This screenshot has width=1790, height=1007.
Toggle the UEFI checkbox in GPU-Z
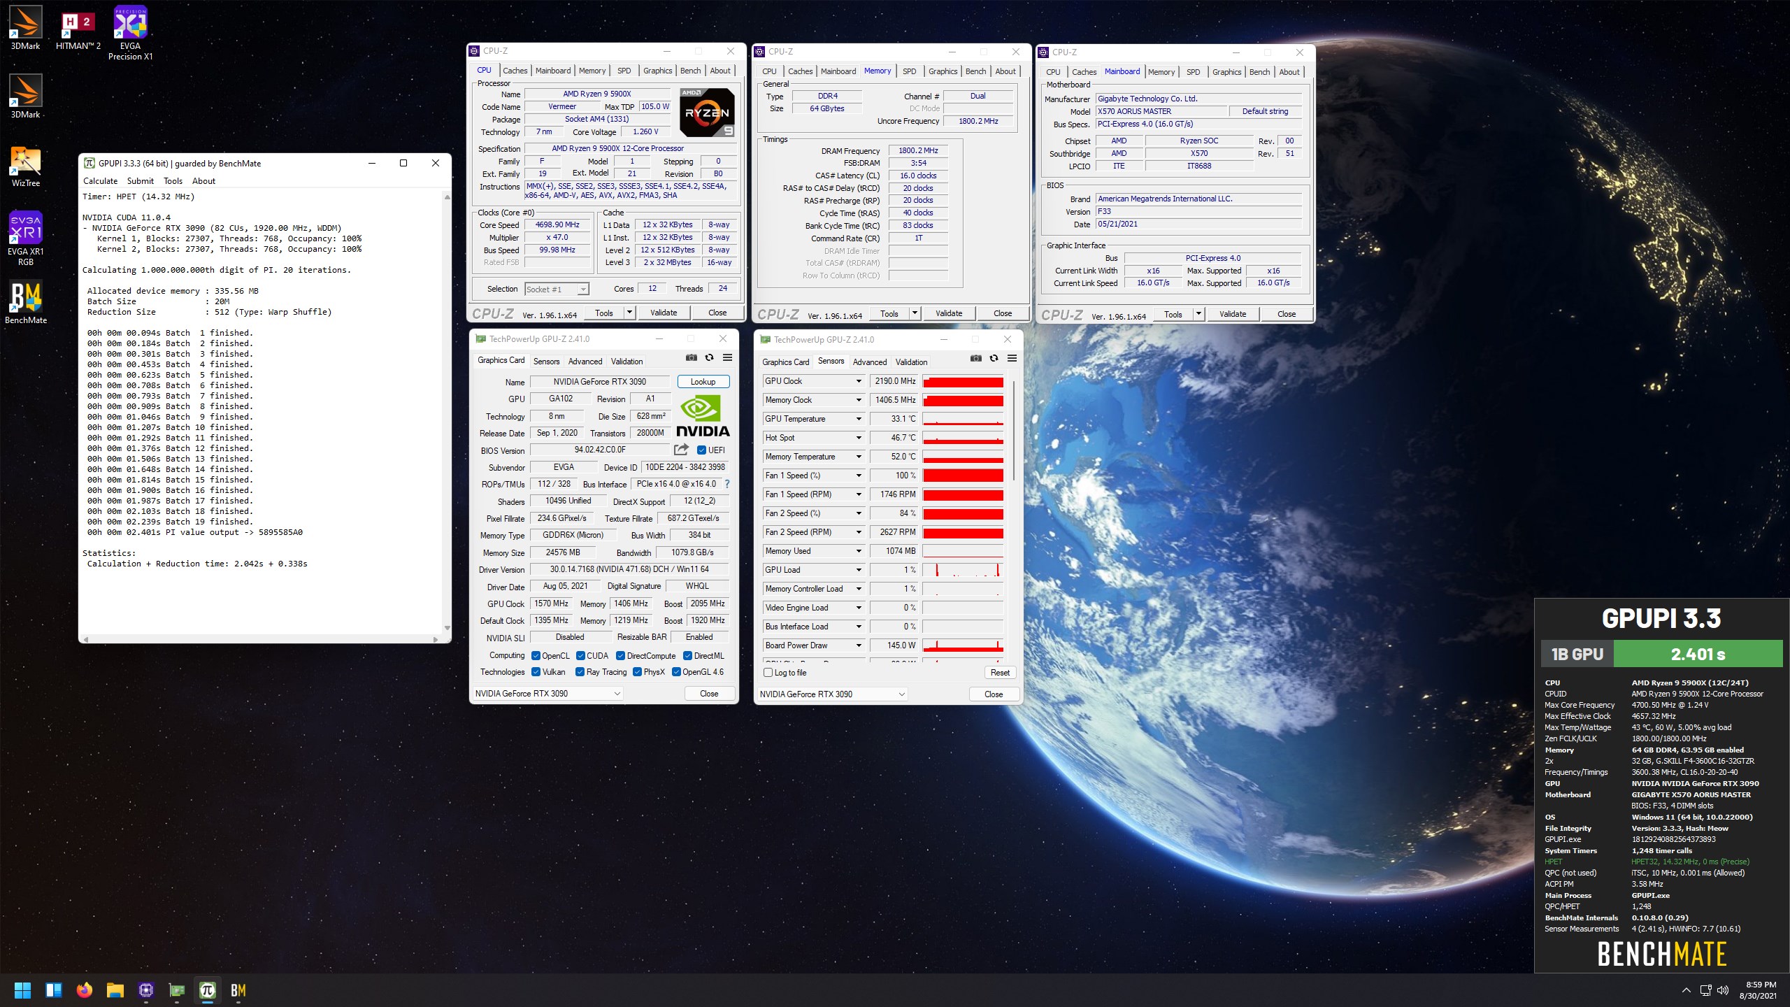click(701, 450)
